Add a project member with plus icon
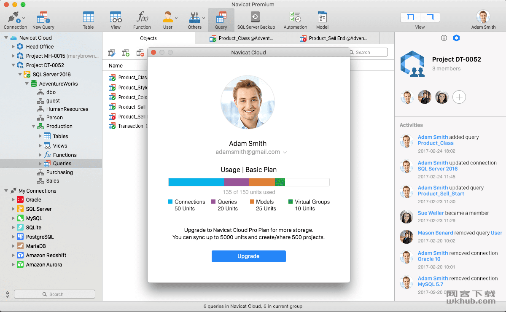 (x=459, y=97)
